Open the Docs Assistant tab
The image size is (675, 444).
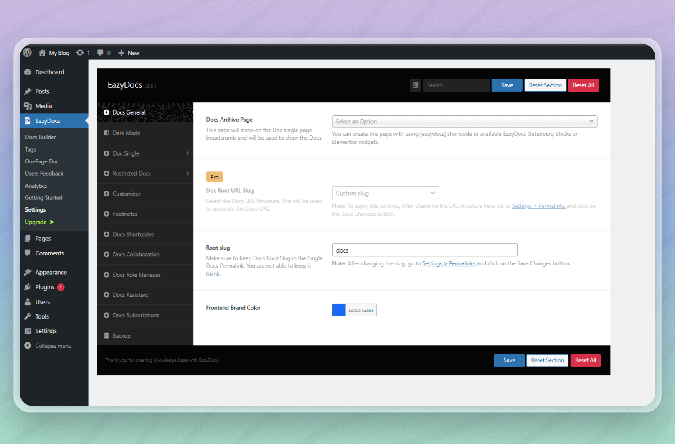[145, 295]
